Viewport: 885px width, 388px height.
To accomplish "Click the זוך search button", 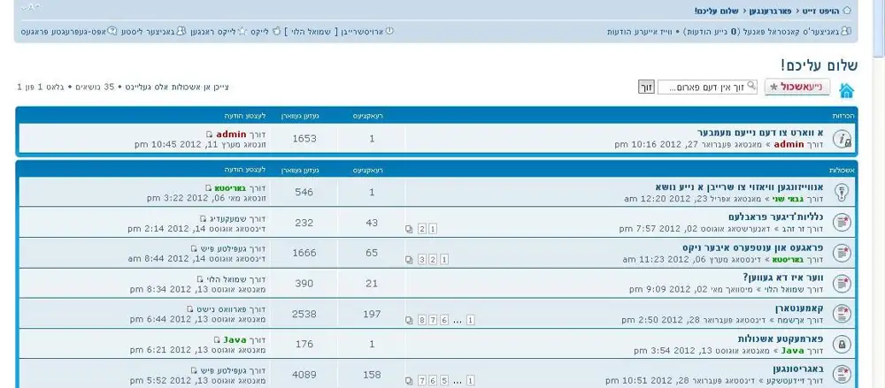I will coord(646,87).
